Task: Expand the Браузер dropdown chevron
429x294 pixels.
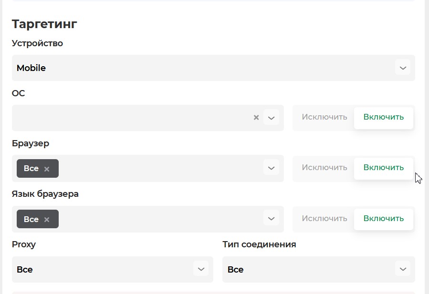Action: pyautogui.click(x=272, y=168)
